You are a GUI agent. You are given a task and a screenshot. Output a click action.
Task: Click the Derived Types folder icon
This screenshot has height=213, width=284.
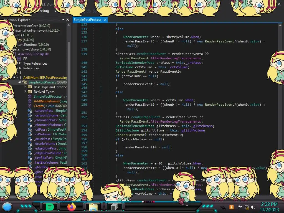point(30,92)
